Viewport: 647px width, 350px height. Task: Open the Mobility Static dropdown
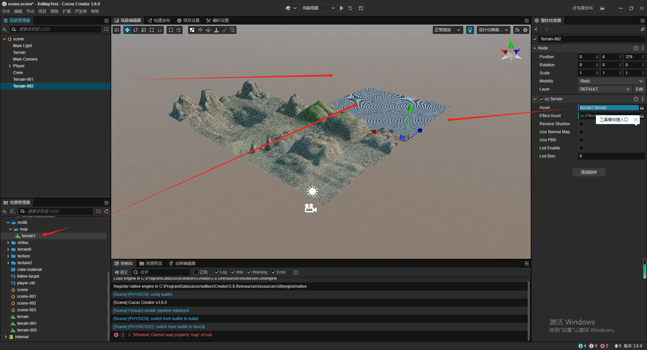611,81
